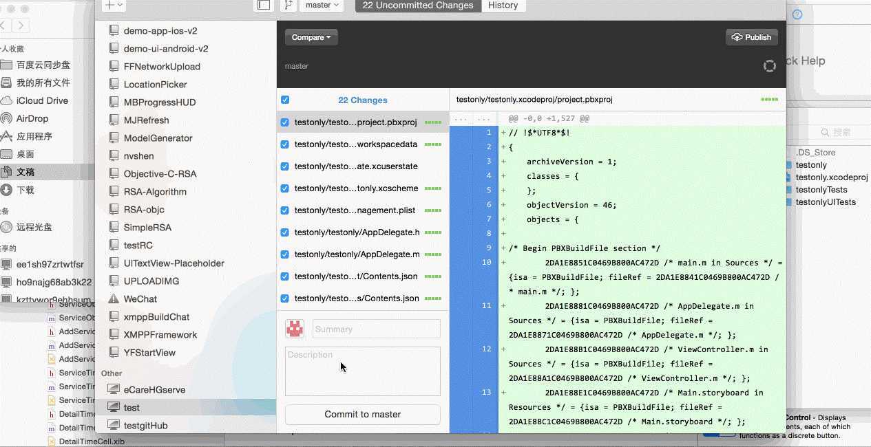The width and height of the screenshot is (871, 447).
Task: Focus the Summary input field
Action: pos(377,329)
